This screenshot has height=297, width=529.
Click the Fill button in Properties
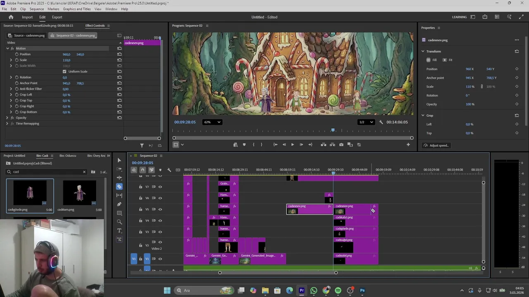point(431,60)
